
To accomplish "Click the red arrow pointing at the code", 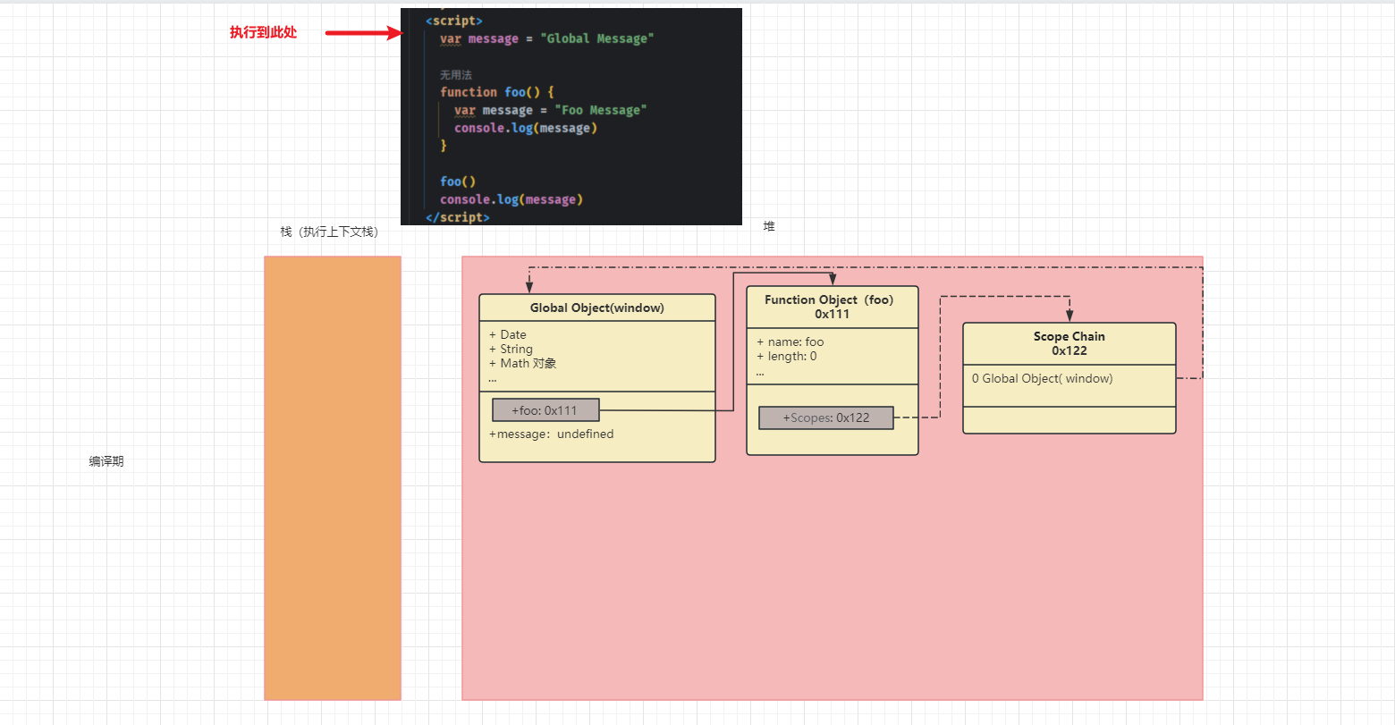I will [x=362, y=33].
